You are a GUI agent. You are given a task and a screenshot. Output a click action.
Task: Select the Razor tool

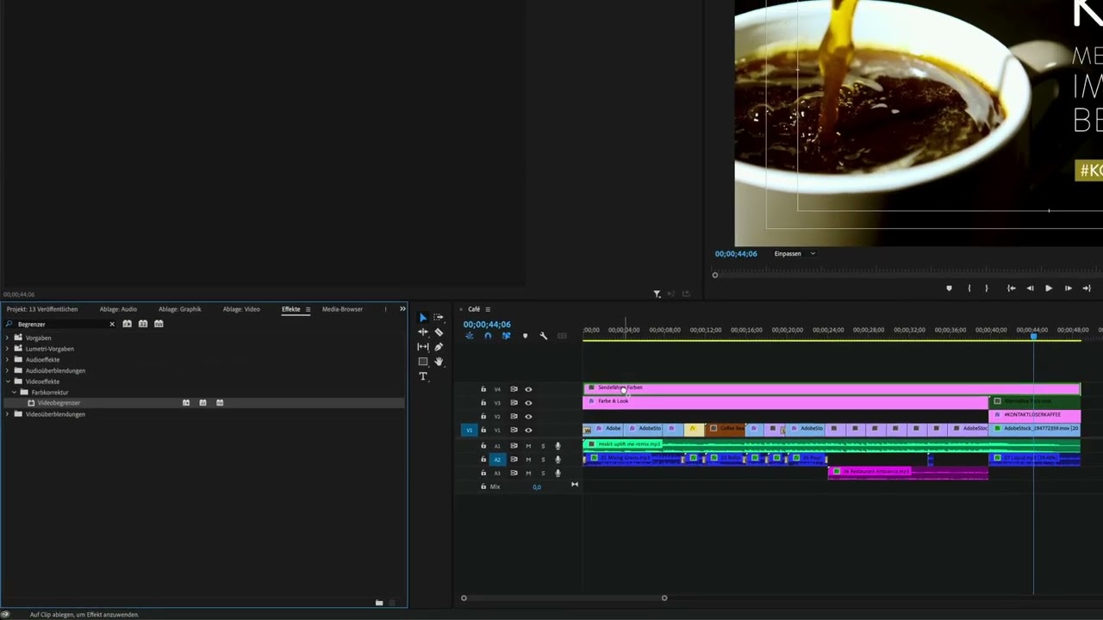(x=439, y=332)
